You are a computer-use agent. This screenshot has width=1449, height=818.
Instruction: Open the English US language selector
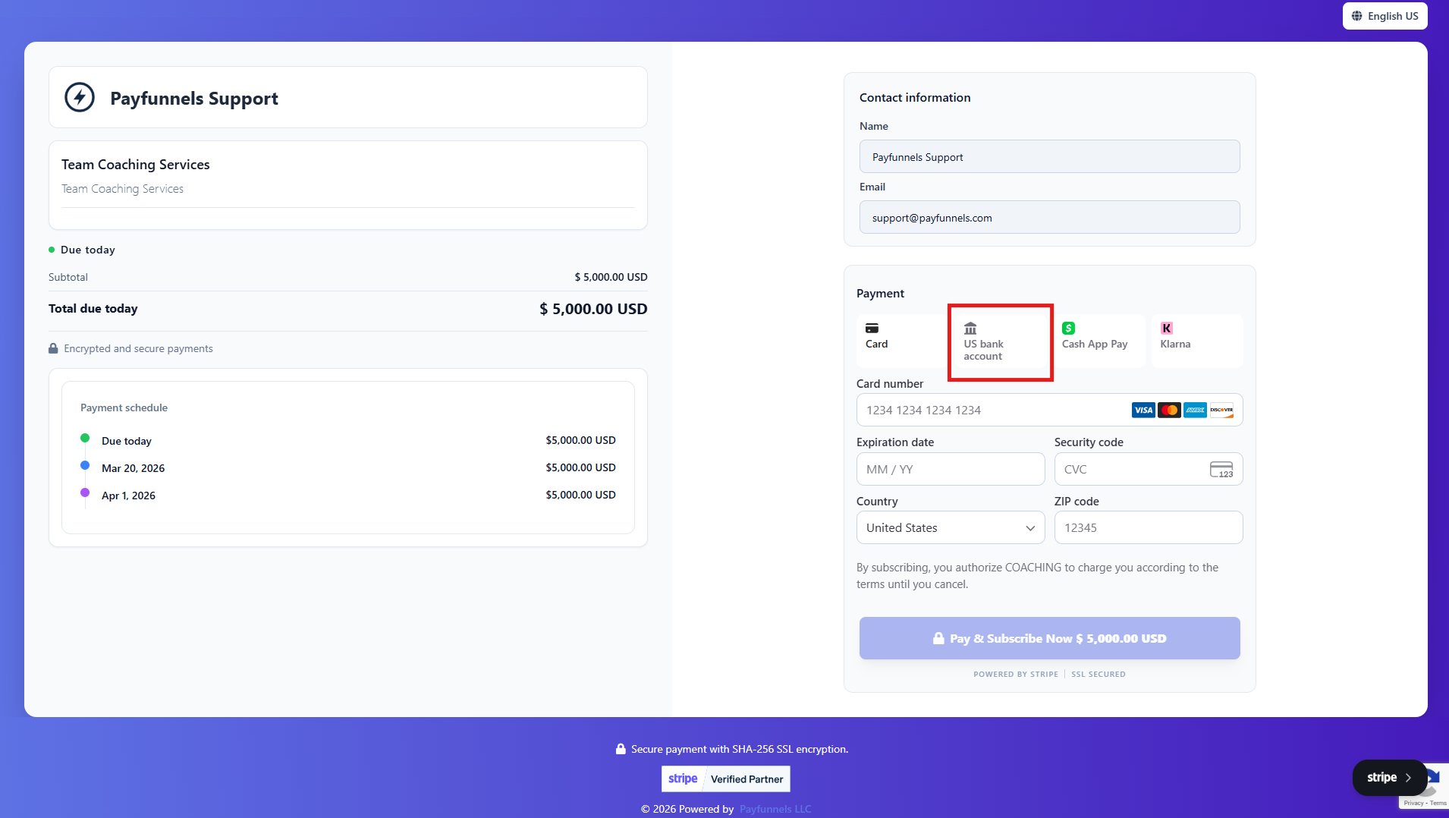coord(1385,16)
